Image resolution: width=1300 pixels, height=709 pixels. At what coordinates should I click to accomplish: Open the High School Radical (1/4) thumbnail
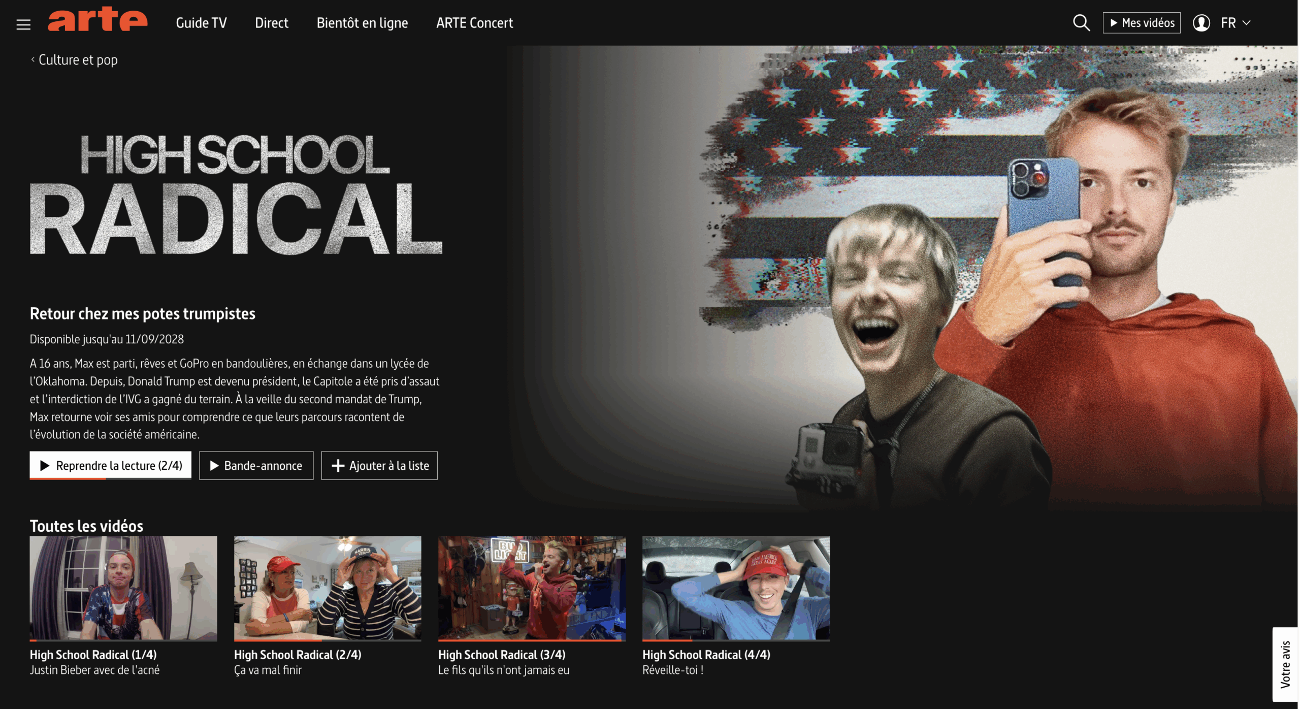(x=123, y=588)
